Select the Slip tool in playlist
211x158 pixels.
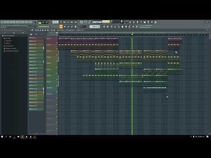45,30
